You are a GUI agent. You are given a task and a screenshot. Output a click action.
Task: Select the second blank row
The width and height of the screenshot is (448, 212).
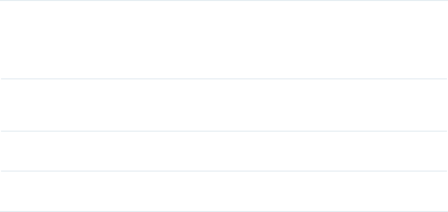click(x=224, y=105)
